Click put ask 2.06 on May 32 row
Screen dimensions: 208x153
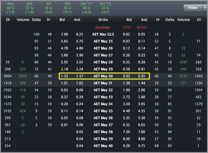[x=142, y=90]
